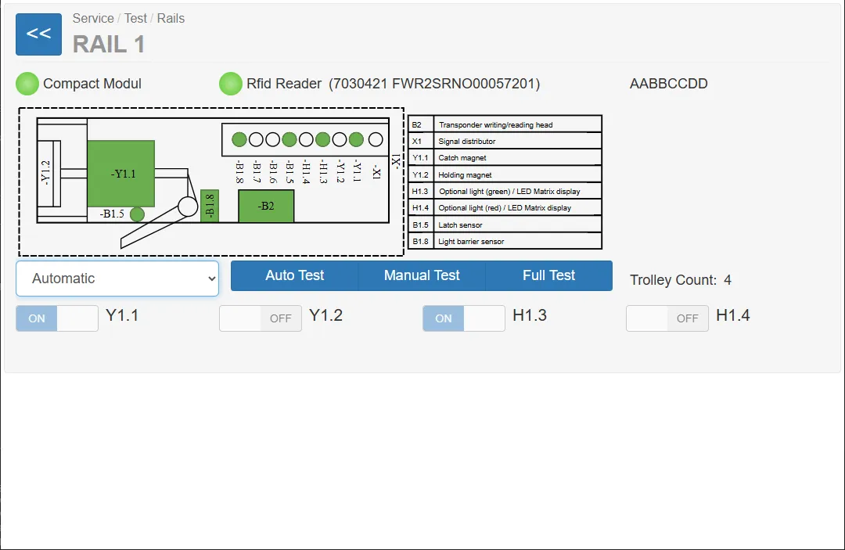Click the Compact Modul green status indicator
Viewport: 845px width, 550px height.
pos(27,84)
